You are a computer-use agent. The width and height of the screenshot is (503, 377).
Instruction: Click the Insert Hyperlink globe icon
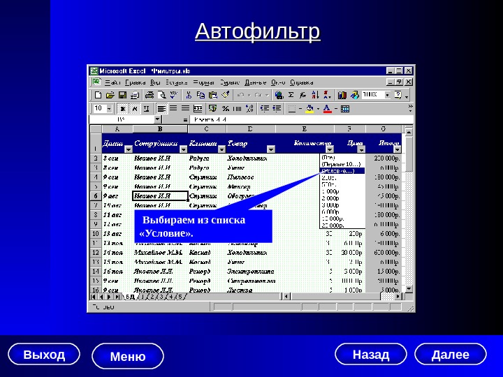point(279,95)
